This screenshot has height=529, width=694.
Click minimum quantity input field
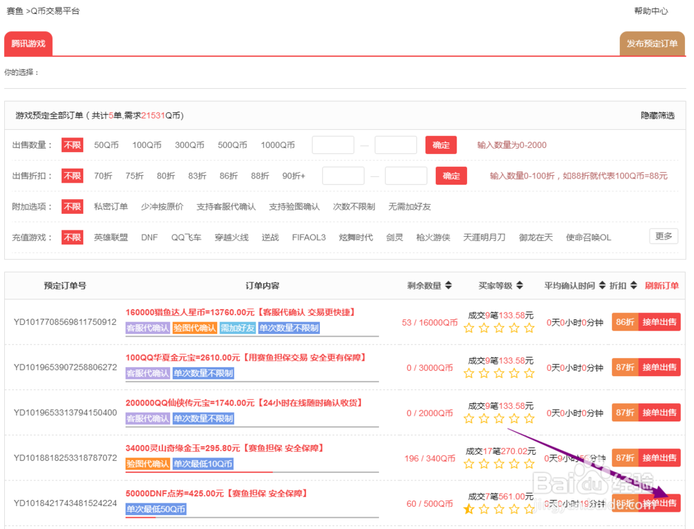[333, 145]
